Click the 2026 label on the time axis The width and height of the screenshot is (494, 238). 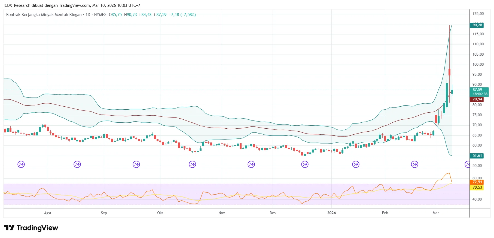pos(331,213)
